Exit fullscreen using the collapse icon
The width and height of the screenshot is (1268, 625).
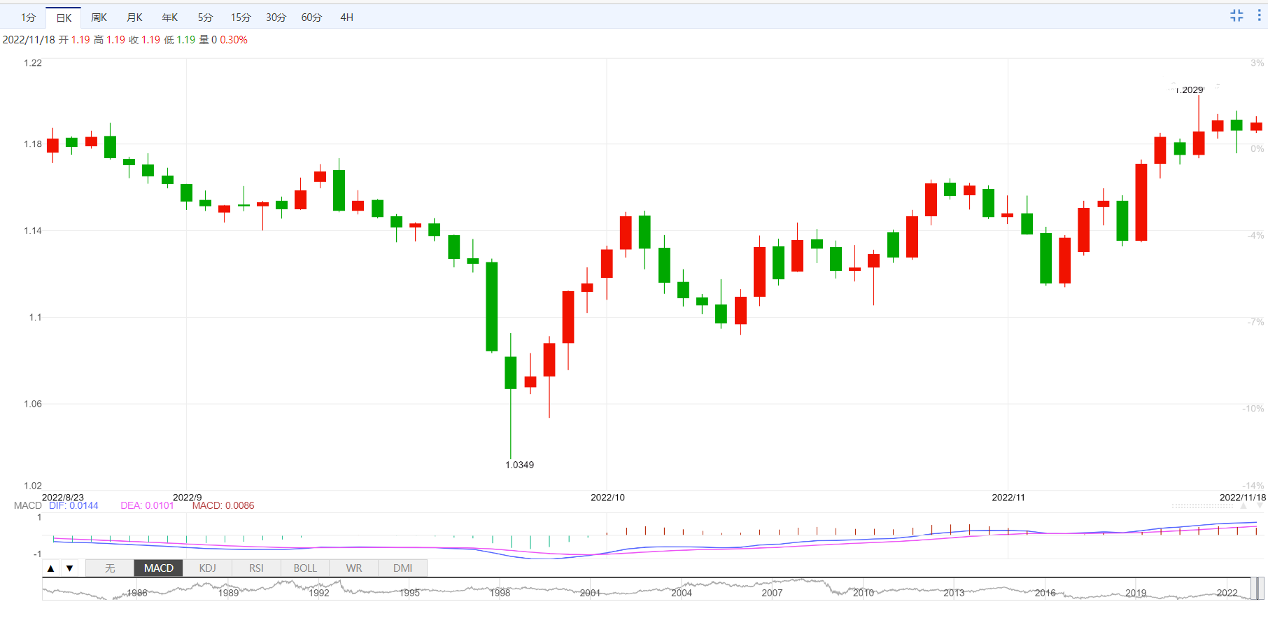(x=1237, y=15)
